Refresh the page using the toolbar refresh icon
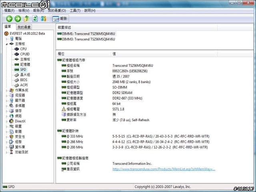Image resolution: width=256 pixels, height=192 pixels. pyautogui.click(x=35, y=19)
